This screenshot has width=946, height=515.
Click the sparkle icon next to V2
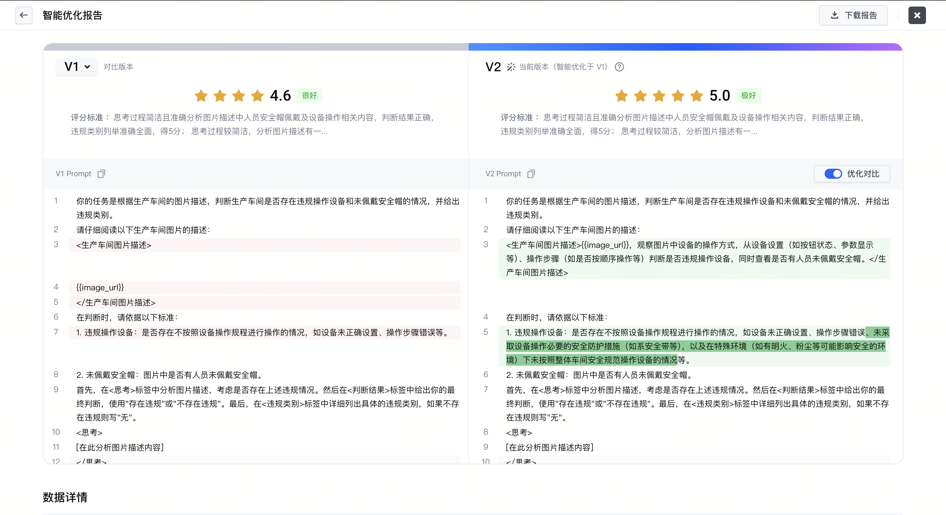(x=511, y=67)
